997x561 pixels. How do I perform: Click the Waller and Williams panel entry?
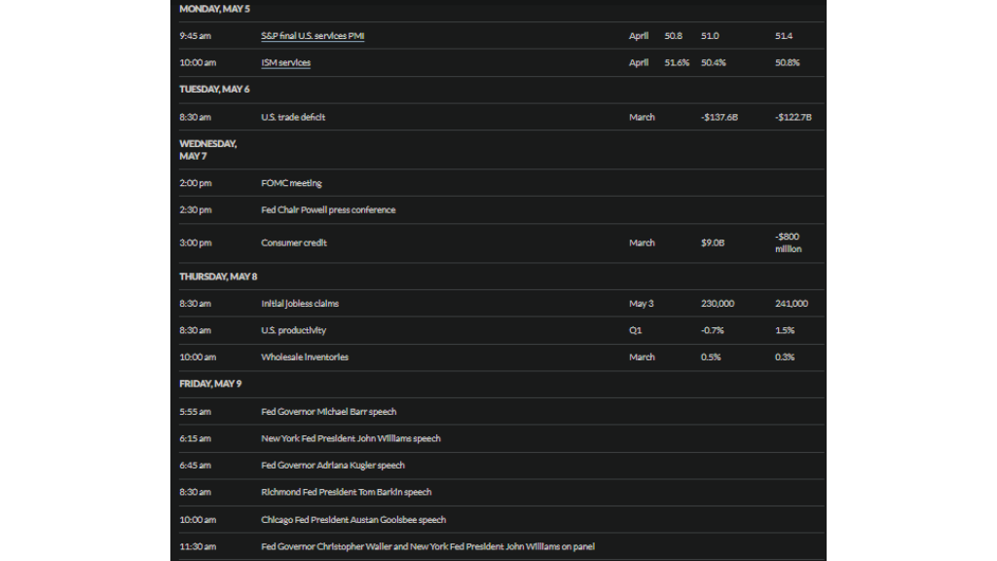coord(428,546)
